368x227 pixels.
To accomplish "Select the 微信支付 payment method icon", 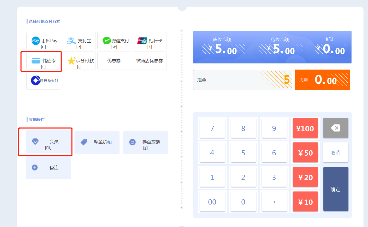I will tap(114, 41).
